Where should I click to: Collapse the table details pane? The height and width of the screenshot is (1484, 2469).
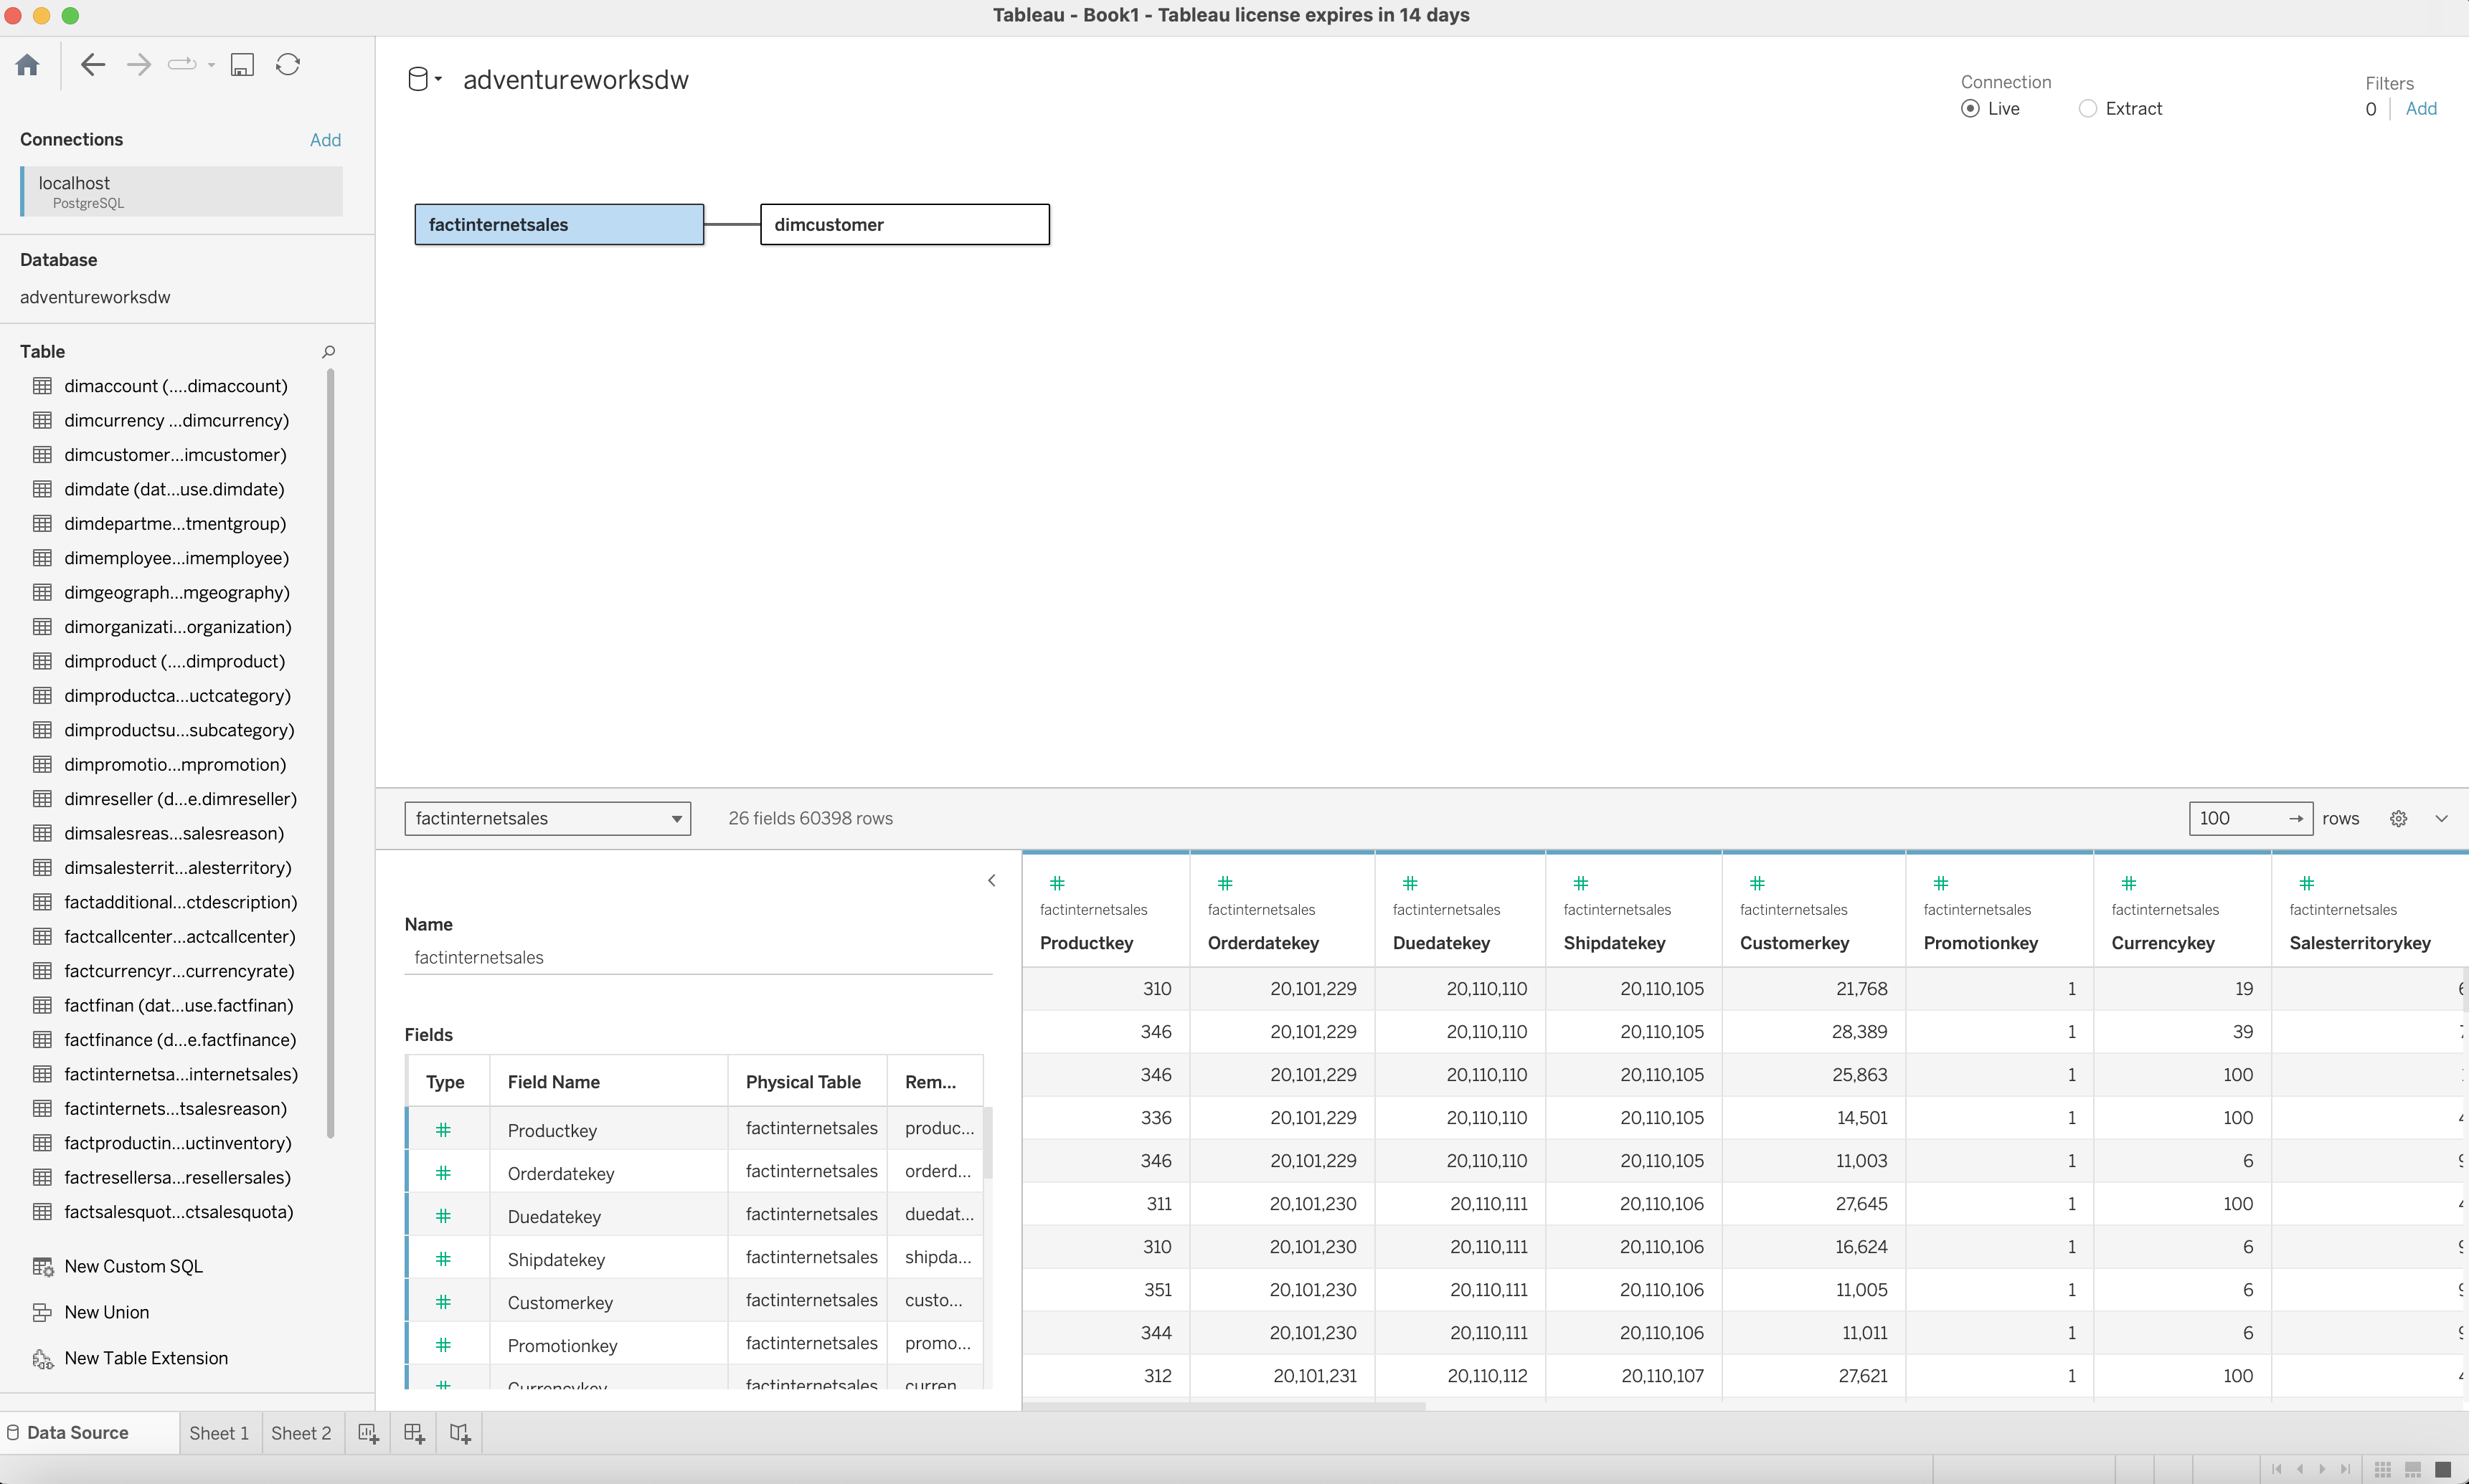coord(991,881)
